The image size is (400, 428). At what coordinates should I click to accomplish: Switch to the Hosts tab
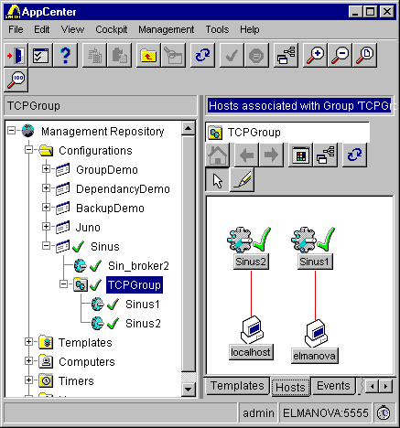[290, 387]
